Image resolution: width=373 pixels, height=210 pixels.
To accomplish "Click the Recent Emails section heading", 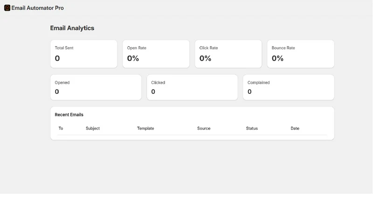I will [69, 114].
